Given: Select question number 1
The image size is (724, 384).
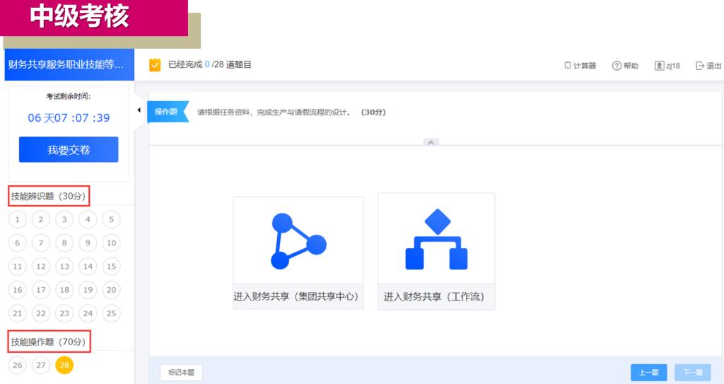Looking at the screenshot, I should 18,219.
